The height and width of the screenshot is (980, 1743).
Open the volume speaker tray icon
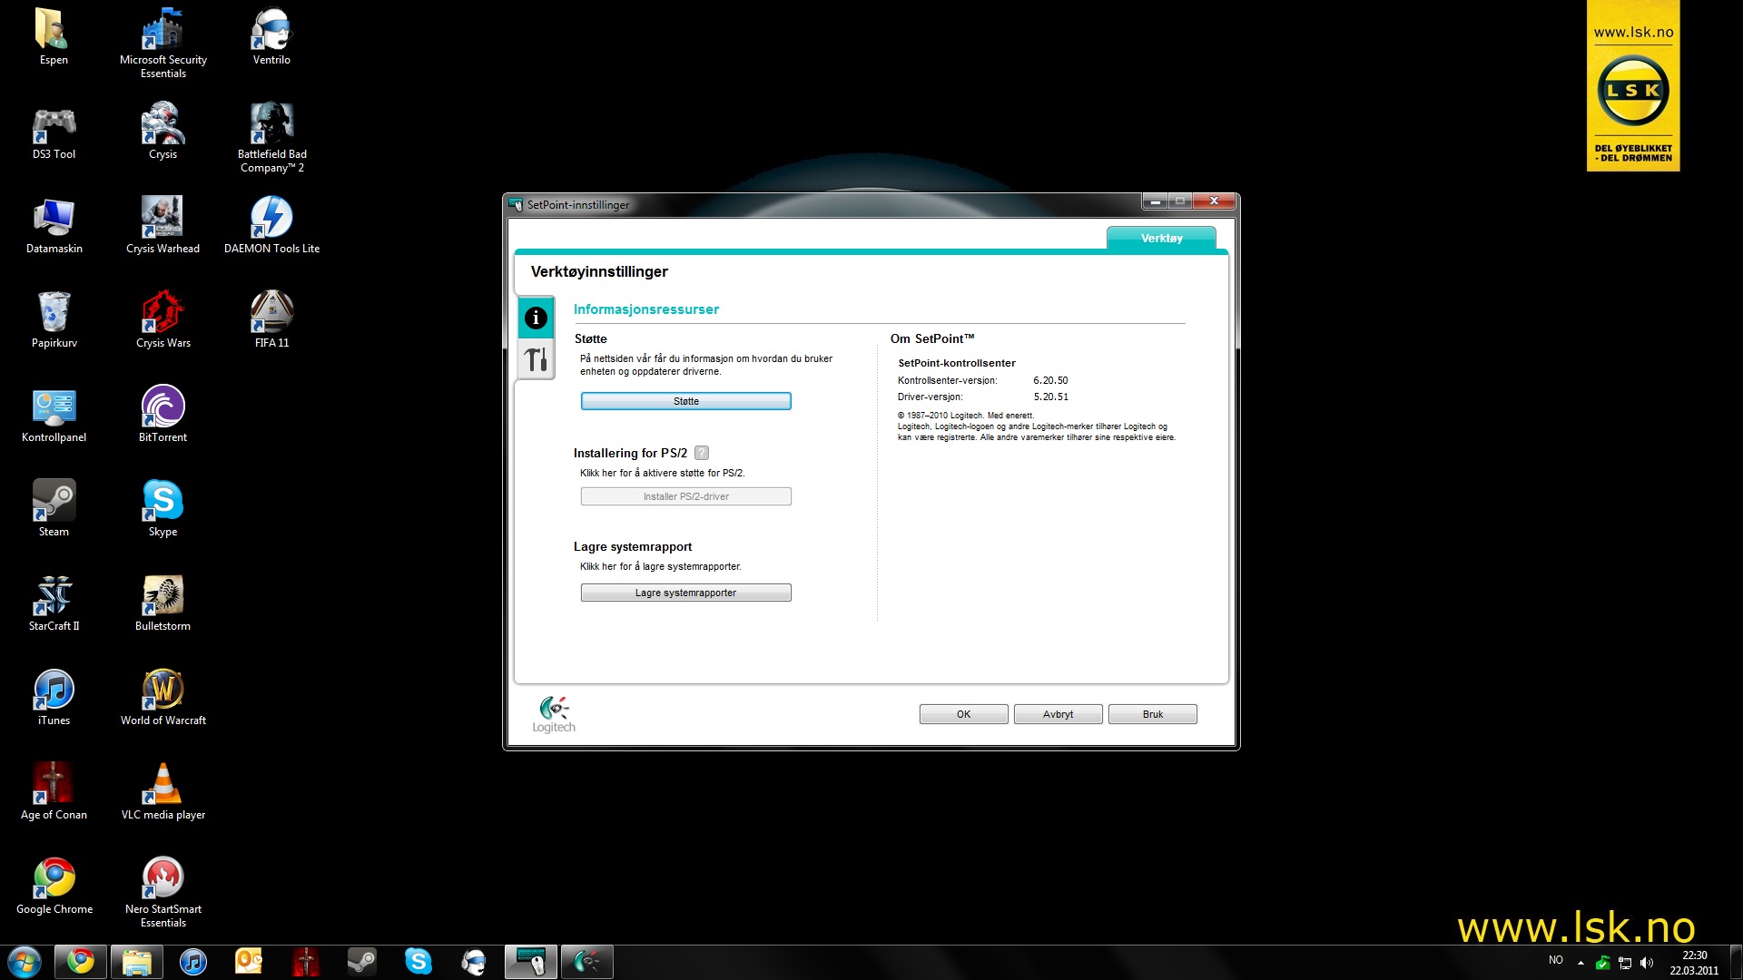tap(1647, 963)
